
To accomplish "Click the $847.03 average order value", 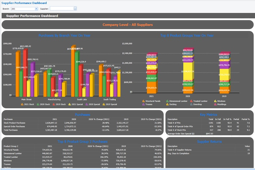I will pyautogui.click(x=209, y=134).
